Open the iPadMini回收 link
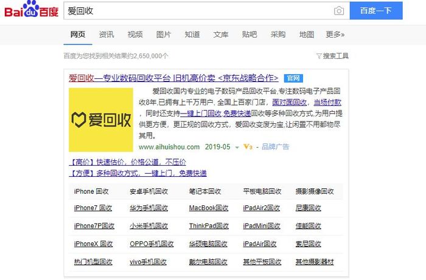 coord(261,226)
